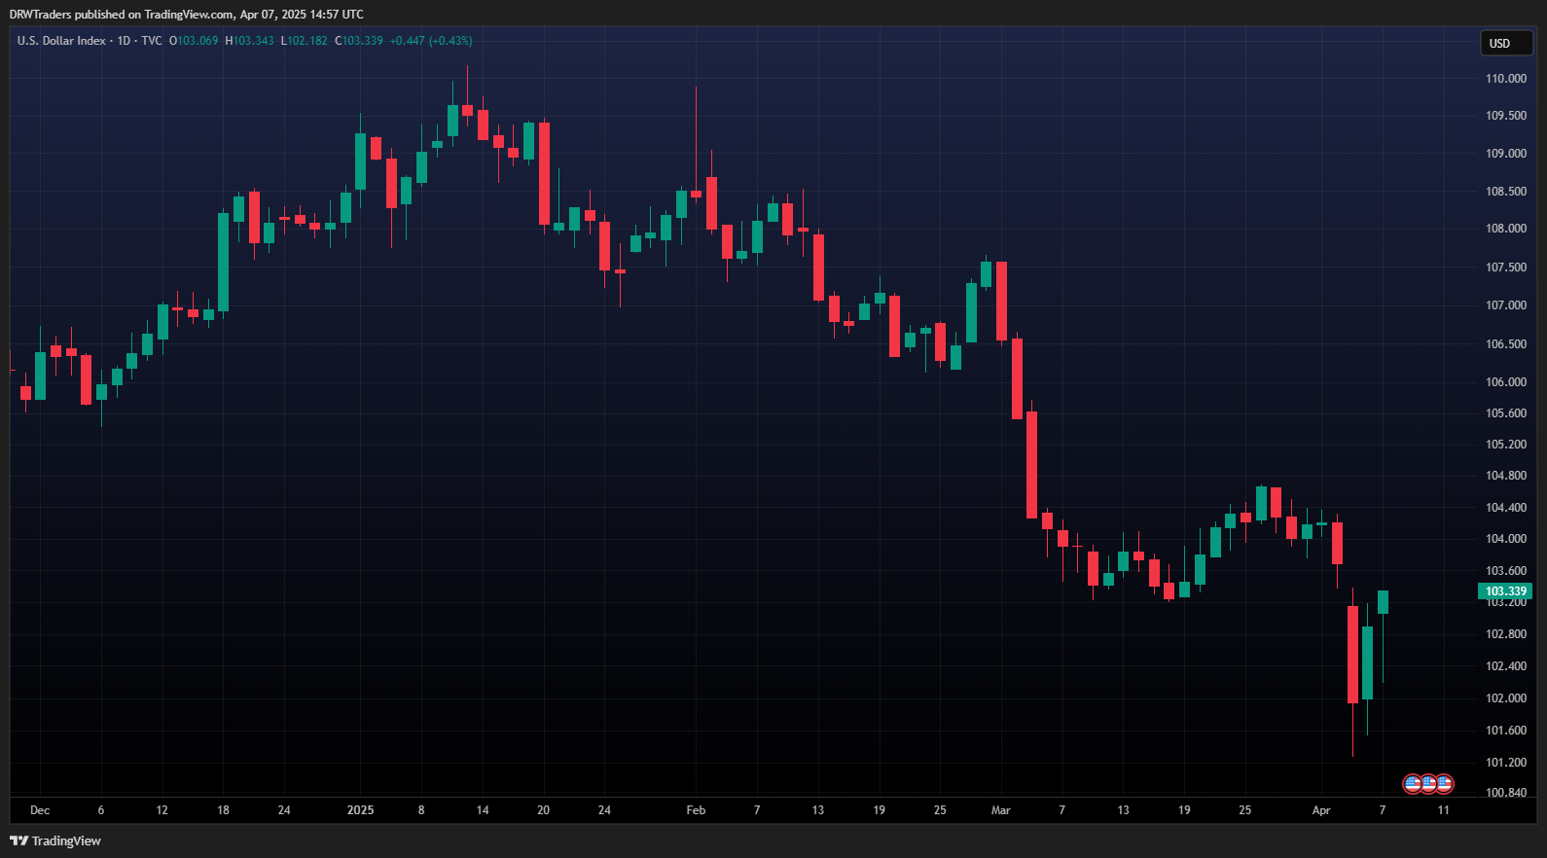Click the '105.600' price axis label
Image resolution: width=1547 pixels, height=858 pixels.
coord(1505,413)
